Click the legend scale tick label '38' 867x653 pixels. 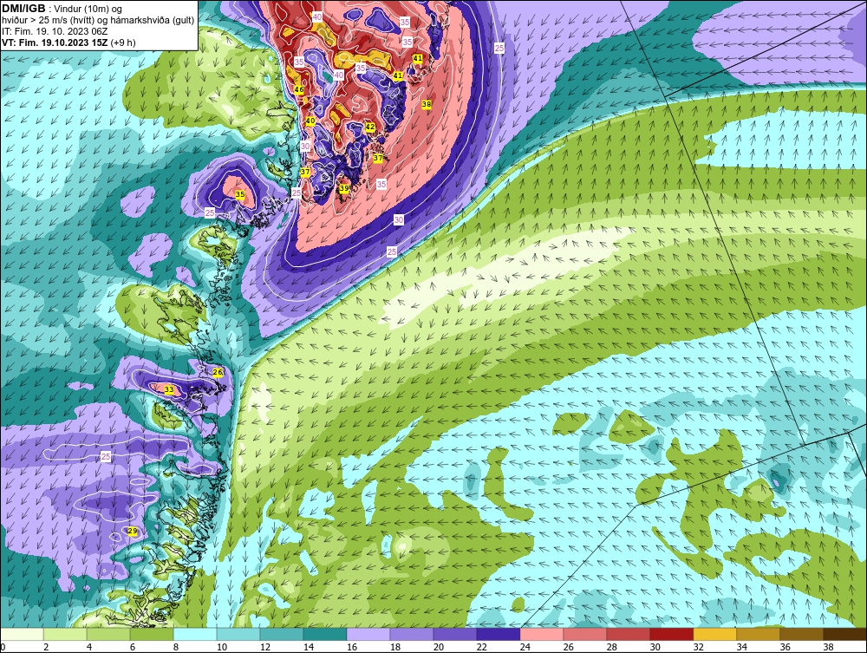point(828,648)
